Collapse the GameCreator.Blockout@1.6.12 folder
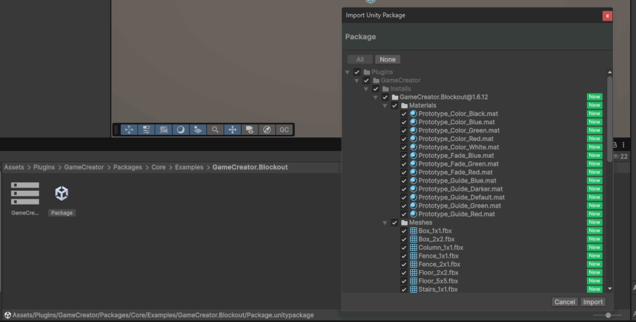Screen dimensions: 636x322 point(375,98)
